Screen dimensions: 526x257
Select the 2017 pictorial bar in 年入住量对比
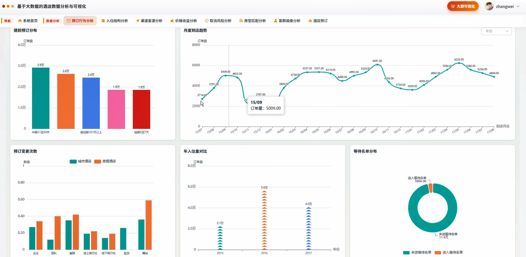tap(309, 229)
